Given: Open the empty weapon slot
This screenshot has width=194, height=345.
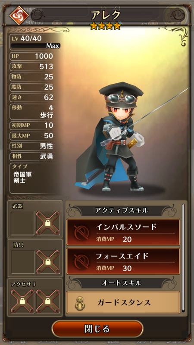Looking at the screenshot, I should pos(23,223).
